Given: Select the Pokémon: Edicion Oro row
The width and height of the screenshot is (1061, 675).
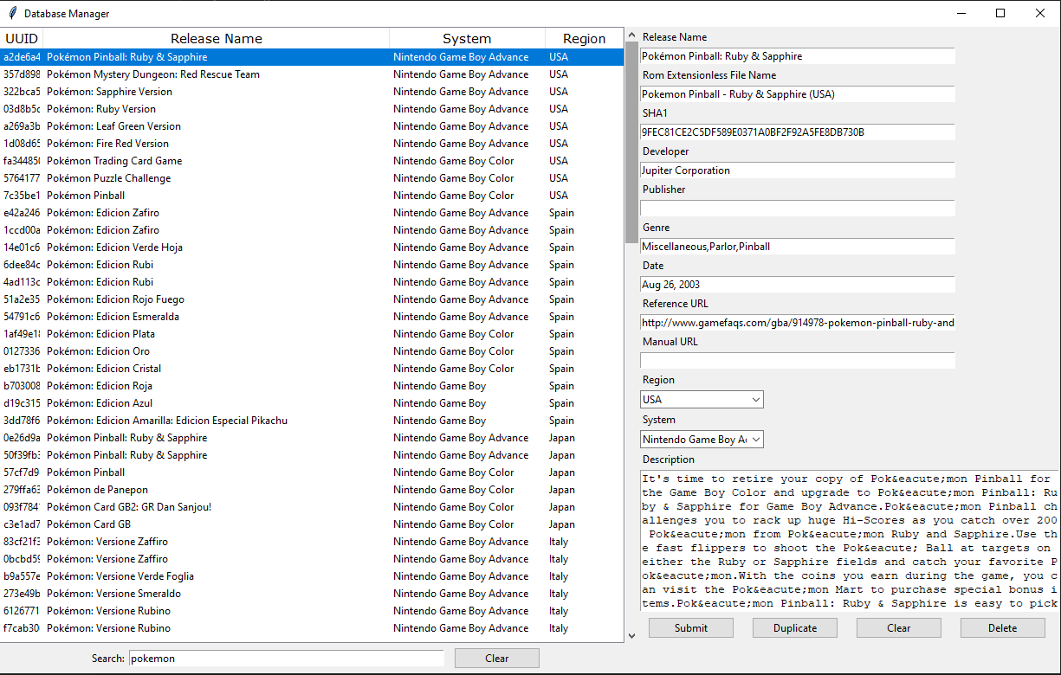Looking at the screenshot, I should click(312, 351).
